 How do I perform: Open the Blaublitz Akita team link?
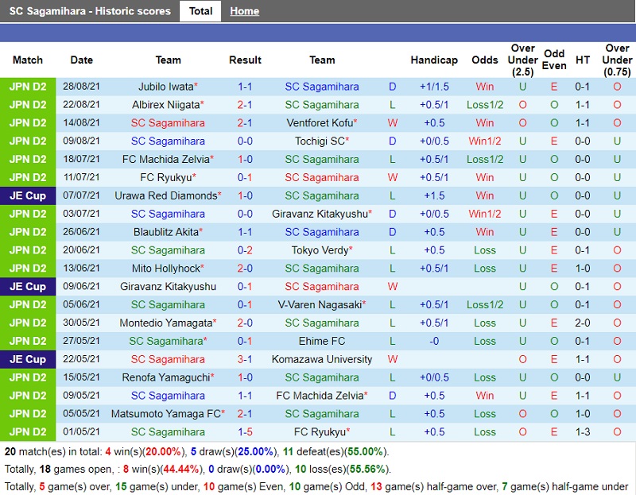point(165,232)
